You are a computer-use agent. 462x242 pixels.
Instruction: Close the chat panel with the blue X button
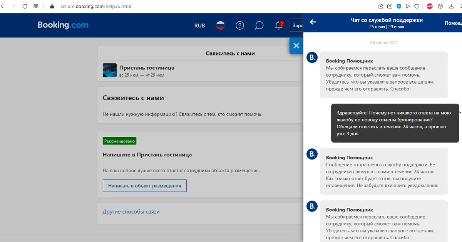click(x=296, y=45)
